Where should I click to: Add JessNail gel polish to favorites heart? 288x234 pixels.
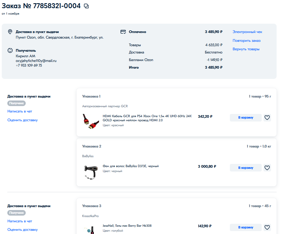pos(267,227)
